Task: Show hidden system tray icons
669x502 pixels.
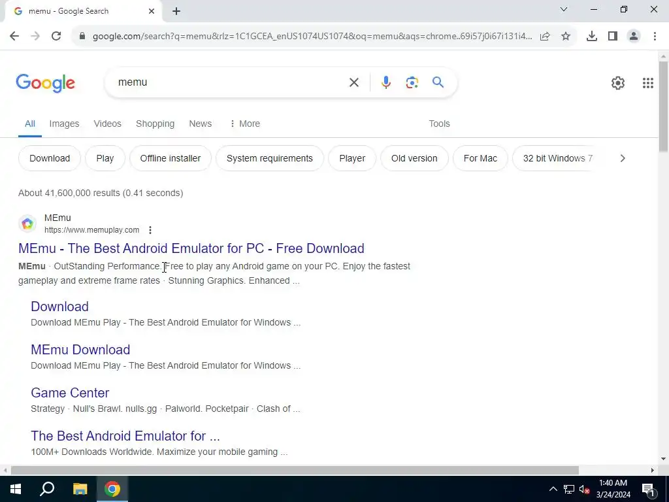Action: click(x=553, y=489)
